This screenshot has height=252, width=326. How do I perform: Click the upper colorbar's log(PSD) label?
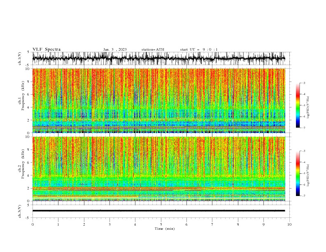pyautogui.click(x=308, y=107)
